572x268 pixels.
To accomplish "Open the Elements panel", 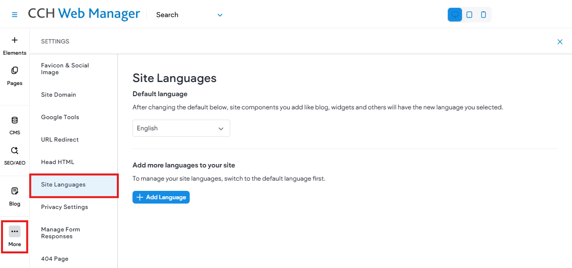I will click(x=15, y=46).
